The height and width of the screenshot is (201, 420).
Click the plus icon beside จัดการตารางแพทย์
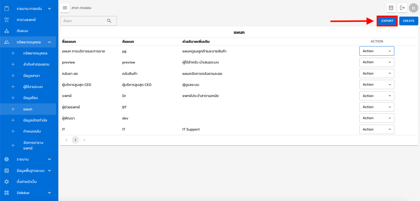click(x=13, y=145)
